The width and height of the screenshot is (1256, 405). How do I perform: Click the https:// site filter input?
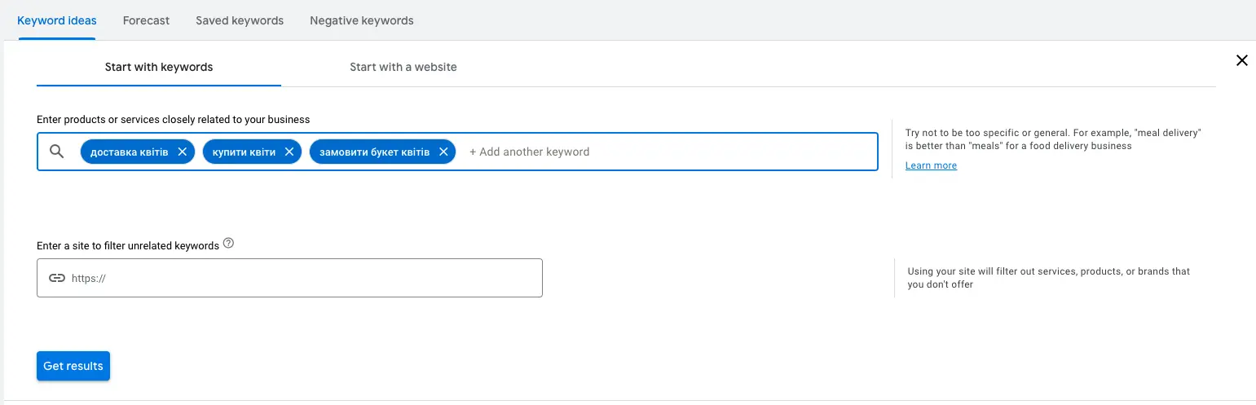[x=289, y=278]
